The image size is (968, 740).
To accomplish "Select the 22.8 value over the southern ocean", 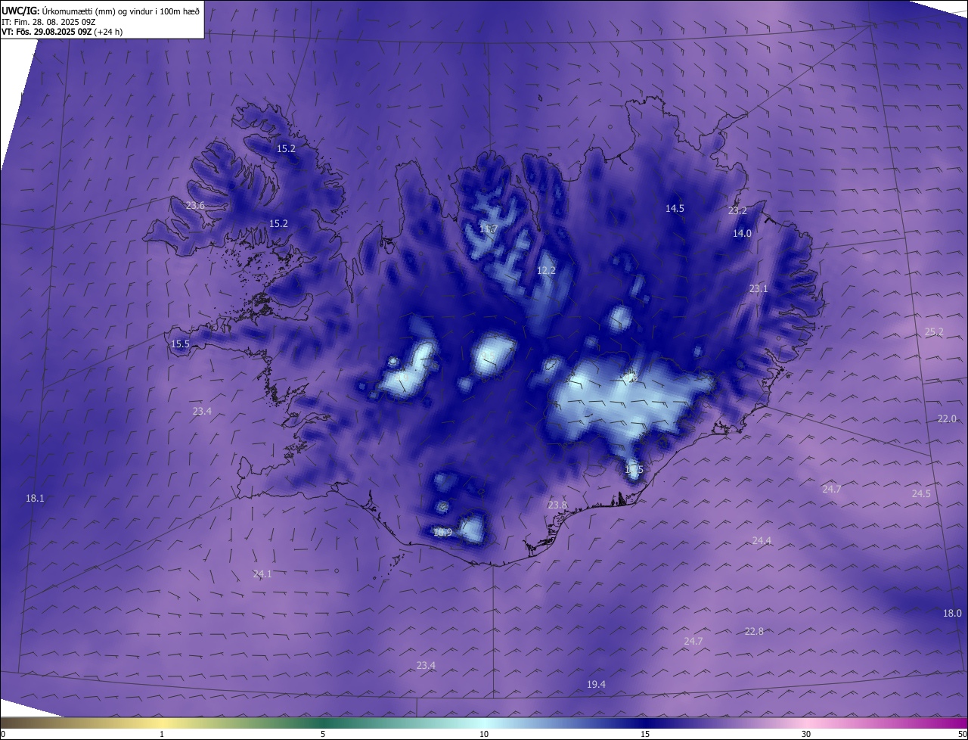I will pos(754,632).
